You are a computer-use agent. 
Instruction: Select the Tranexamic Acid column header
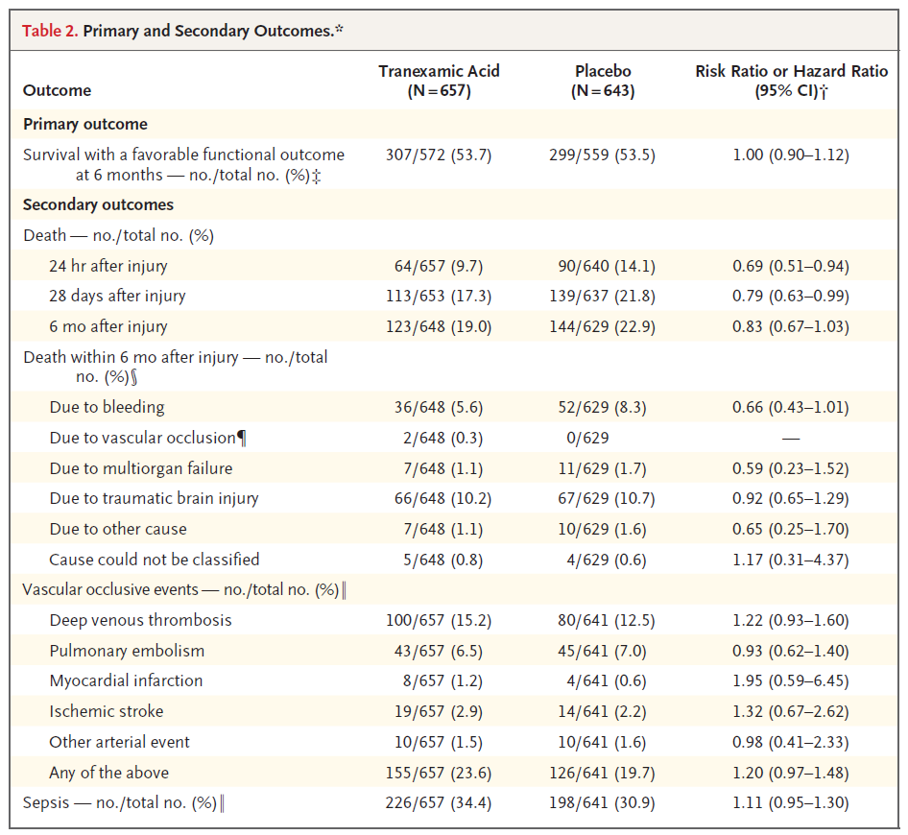pyautogui.click(x=439, y=82)
